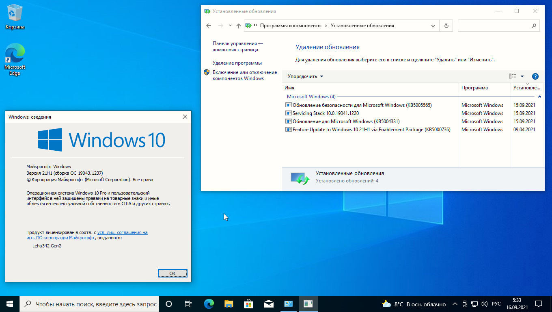This screenshot has width=552, height=312.
Task: Click the 09.04.2021 install date cell
Action: tap(524, 130)
